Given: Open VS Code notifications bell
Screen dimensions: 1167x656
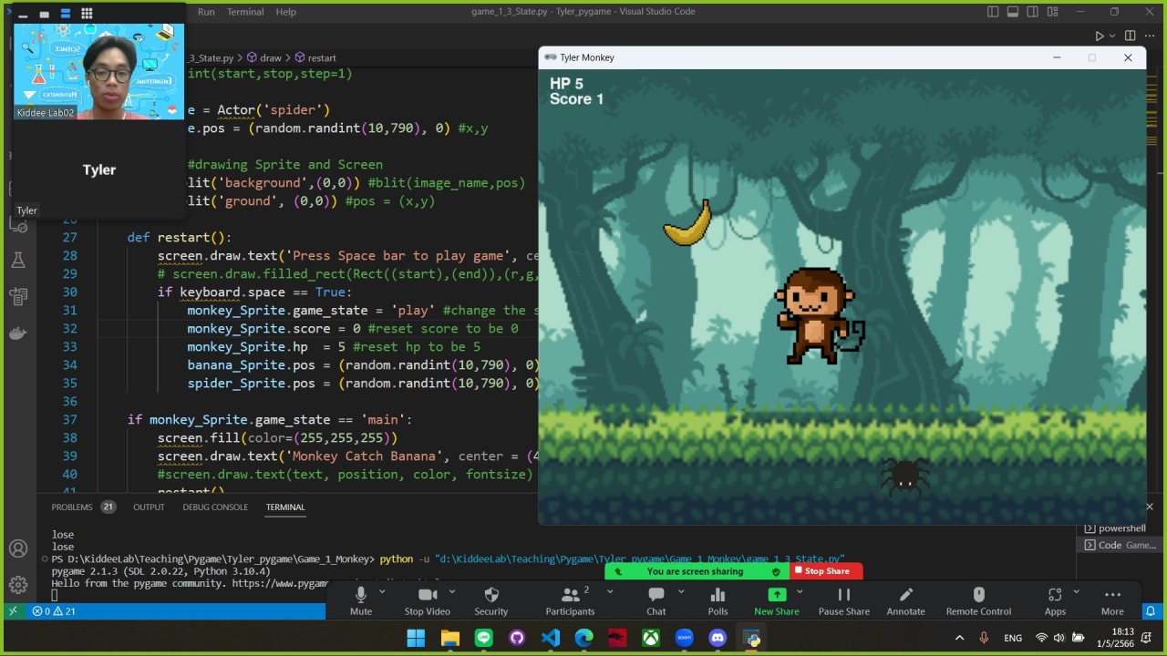Looking at the screenshot, I should [x=1151, y=611].
